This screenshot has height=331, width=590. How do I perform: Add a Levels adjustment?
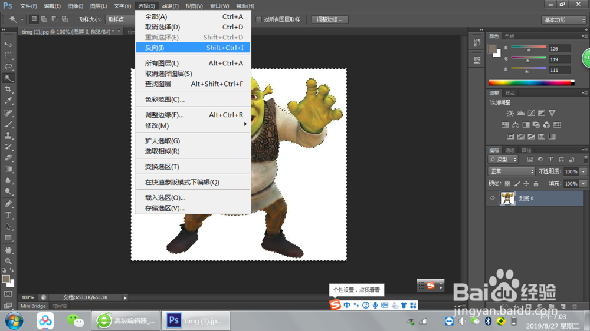pyautogui.click(x=521, y=113)
